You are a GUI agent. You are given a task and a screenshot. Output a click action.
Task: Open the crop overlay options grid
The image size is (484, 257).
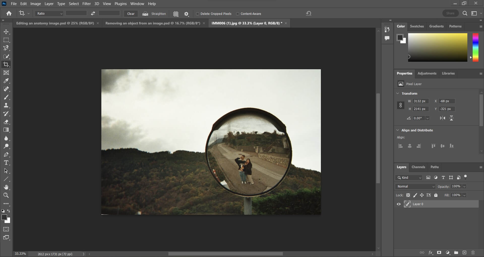click(x=176, y=14)
